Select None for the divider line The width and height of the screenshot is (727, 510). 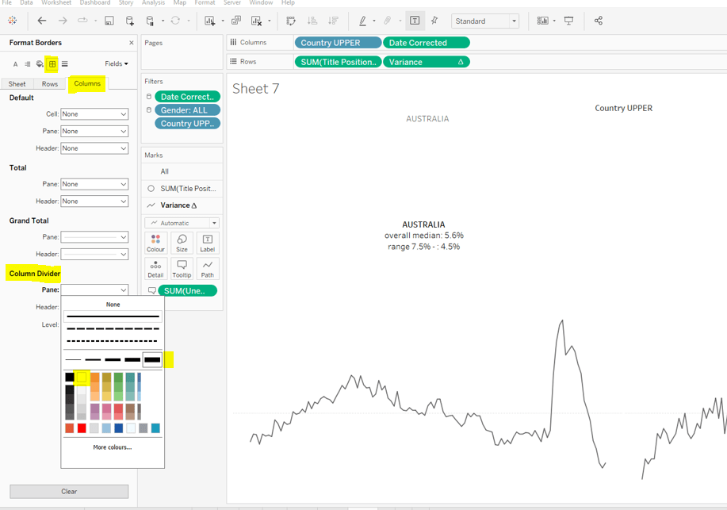tap(113, 305)
